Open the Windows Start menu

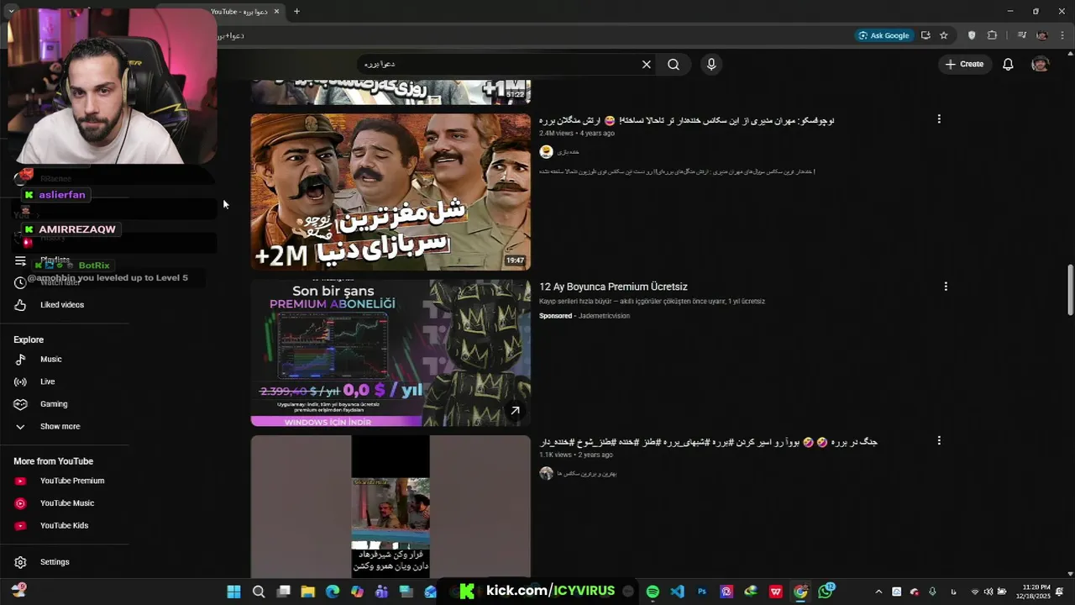tap(233, 592)
